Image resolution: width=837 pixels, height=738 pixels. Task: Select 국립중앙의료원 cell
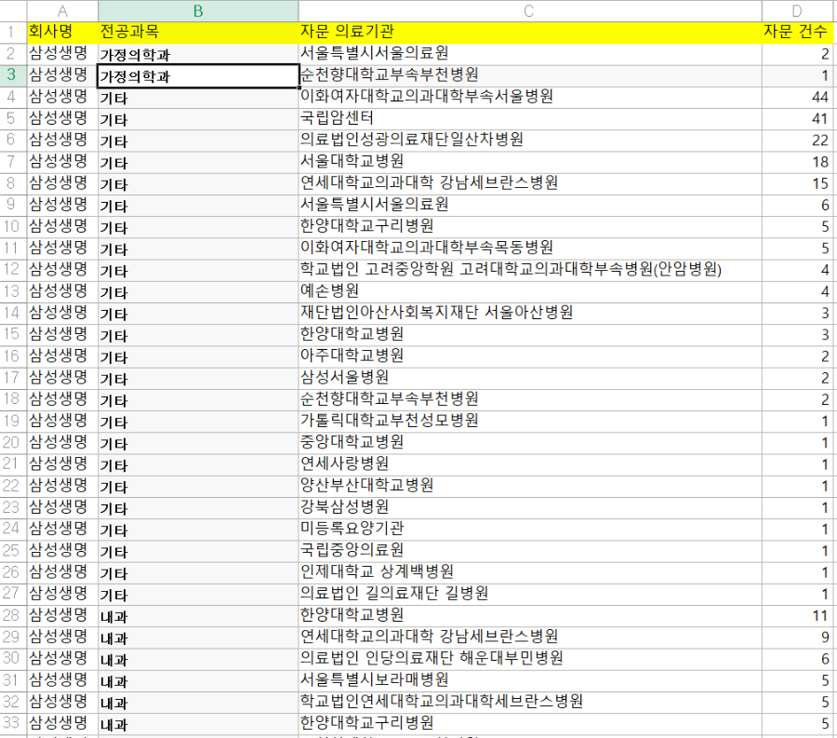coord(529,551)
